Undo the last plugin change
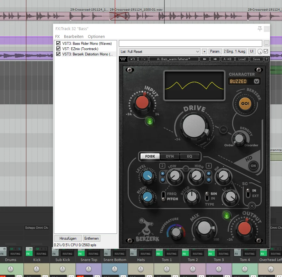 tap(133, 59)
